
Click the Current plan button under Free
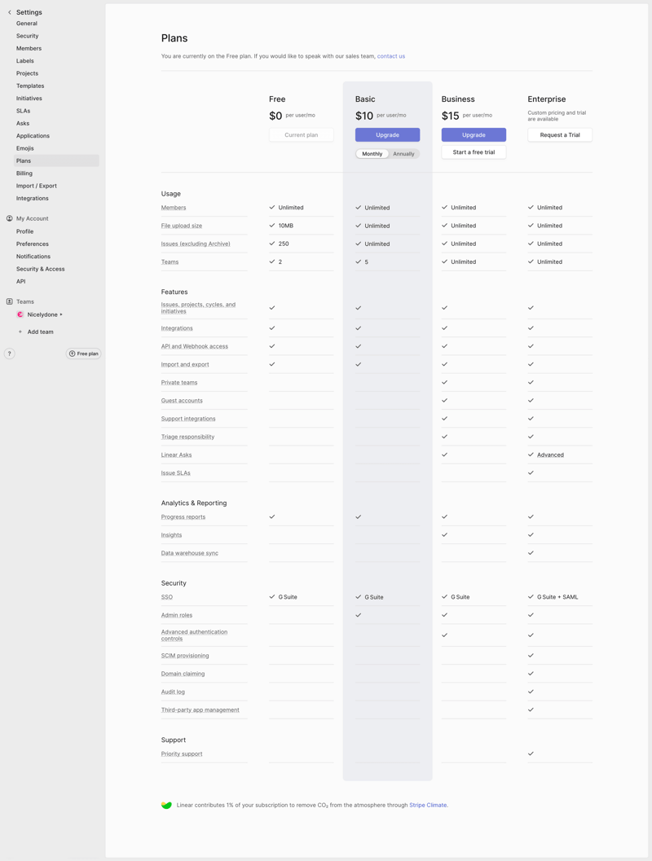click(301, 134)
